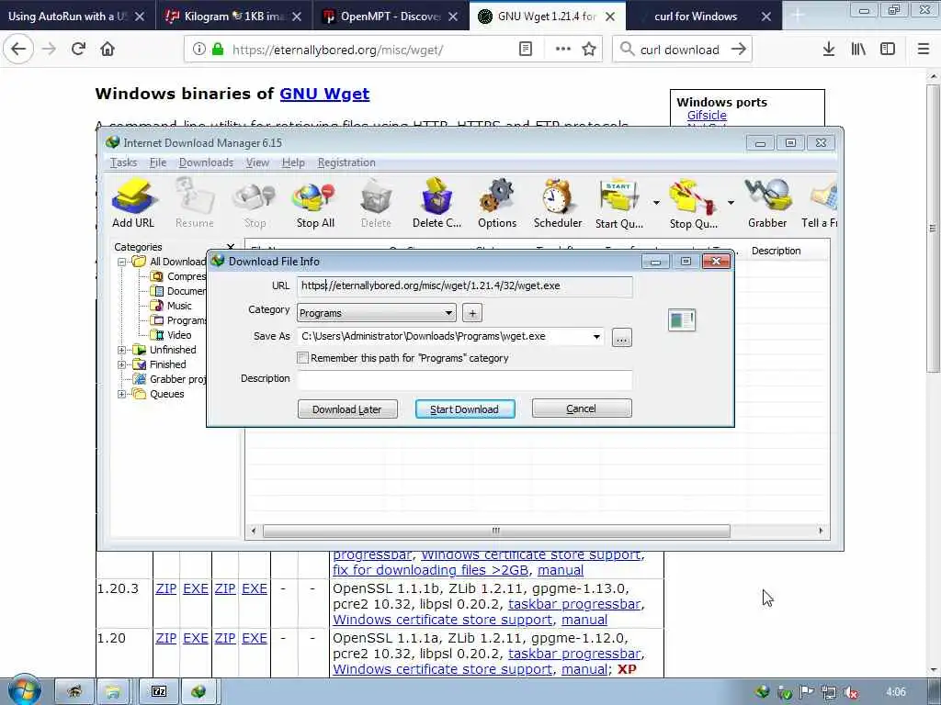The height and width of the screenshot is (705, 941).
Task: Toggle reader view in address bar
Action: [525, 50]
